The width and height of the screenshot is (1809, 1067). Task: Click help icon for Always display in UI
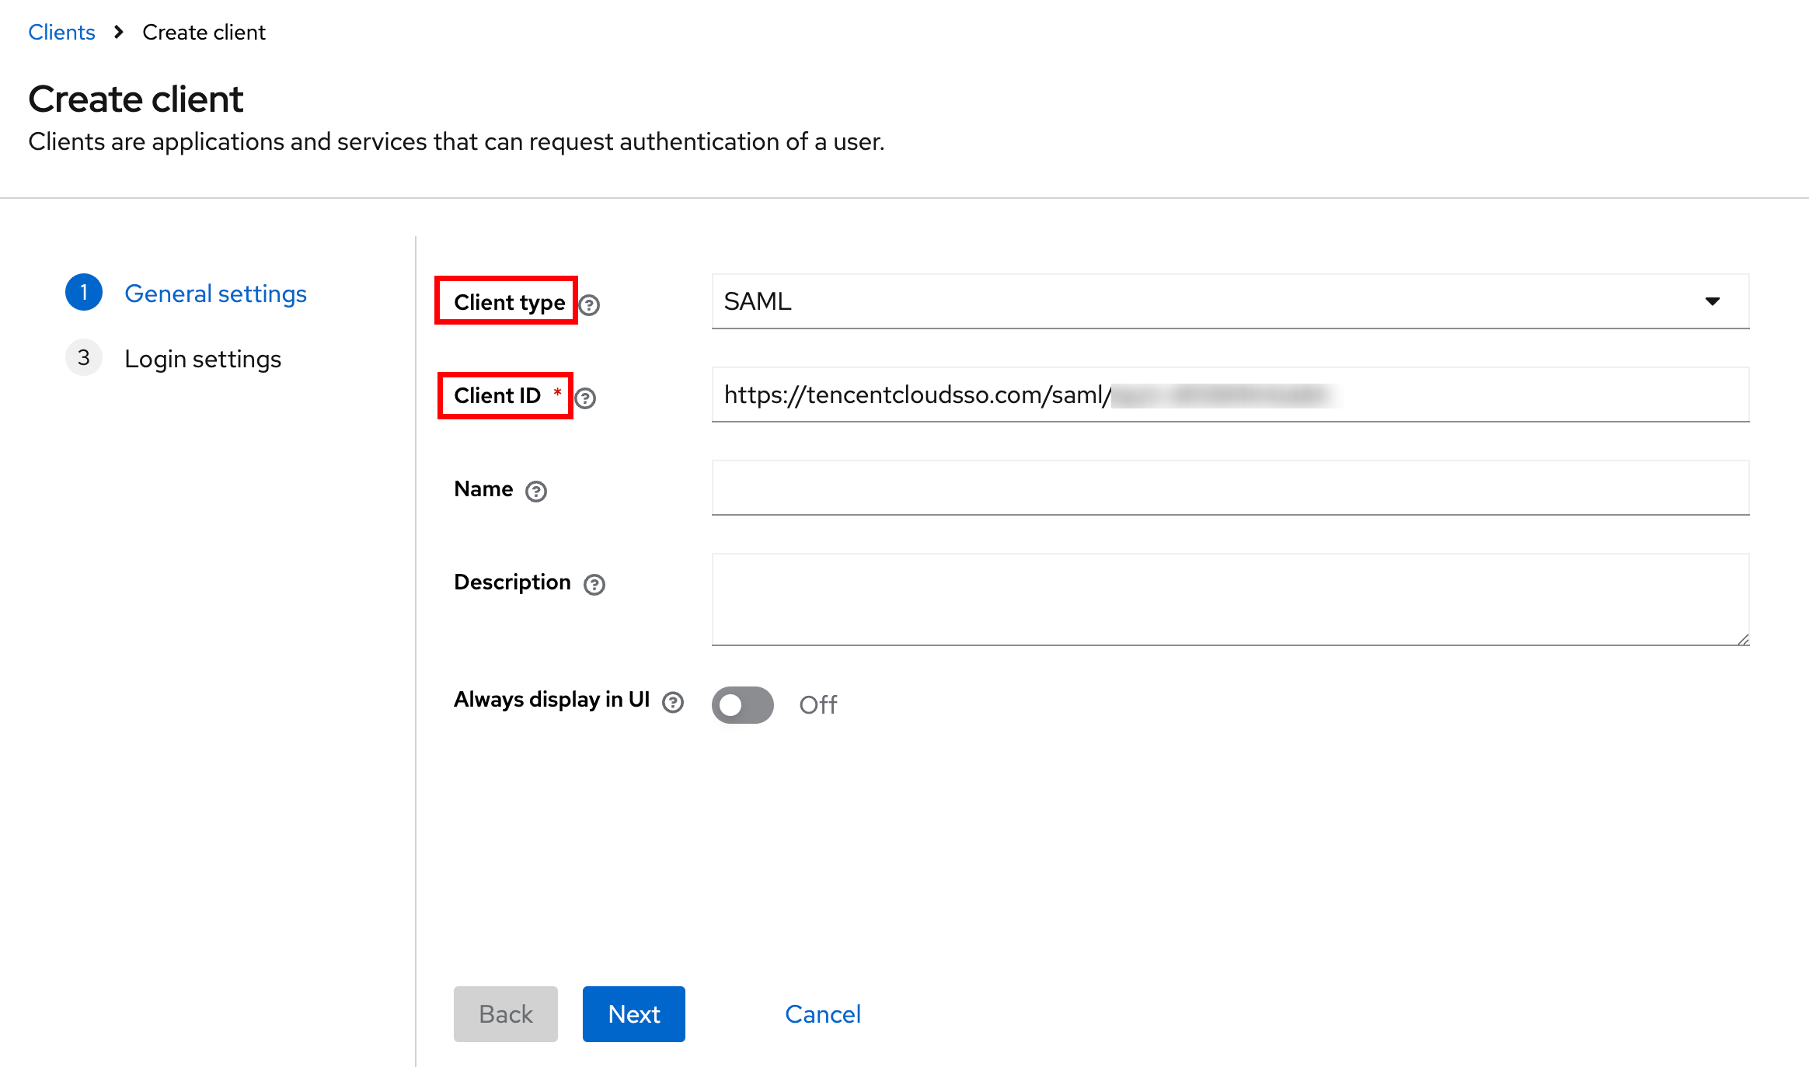tap(673, 702)
